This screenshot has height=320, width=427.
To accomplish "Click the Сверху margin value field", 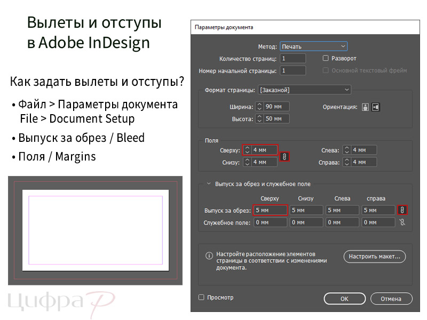I will tap(264, 150).
